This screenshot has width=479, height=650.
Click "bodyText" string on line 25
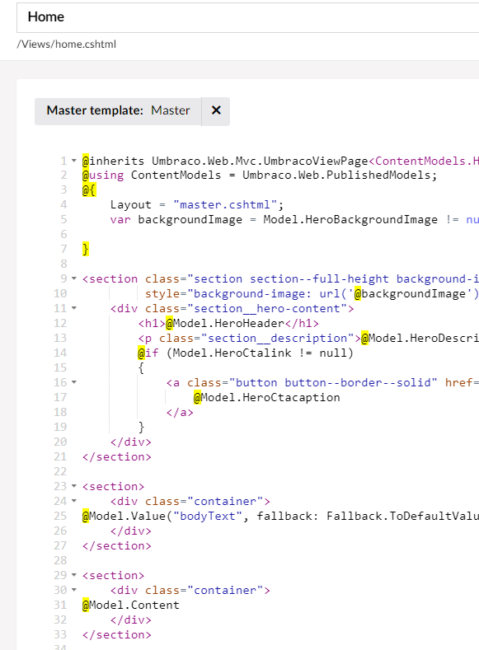pyautogui.click(x=208, y=516)
